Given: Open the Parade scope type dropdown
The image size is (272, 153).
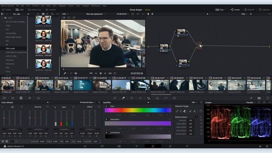Looking at the screenshot, I should (x=251, y=102).
